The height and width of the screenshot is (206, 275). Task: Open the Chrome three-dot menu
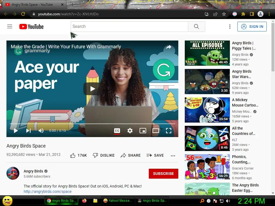(x=269, y=14)
